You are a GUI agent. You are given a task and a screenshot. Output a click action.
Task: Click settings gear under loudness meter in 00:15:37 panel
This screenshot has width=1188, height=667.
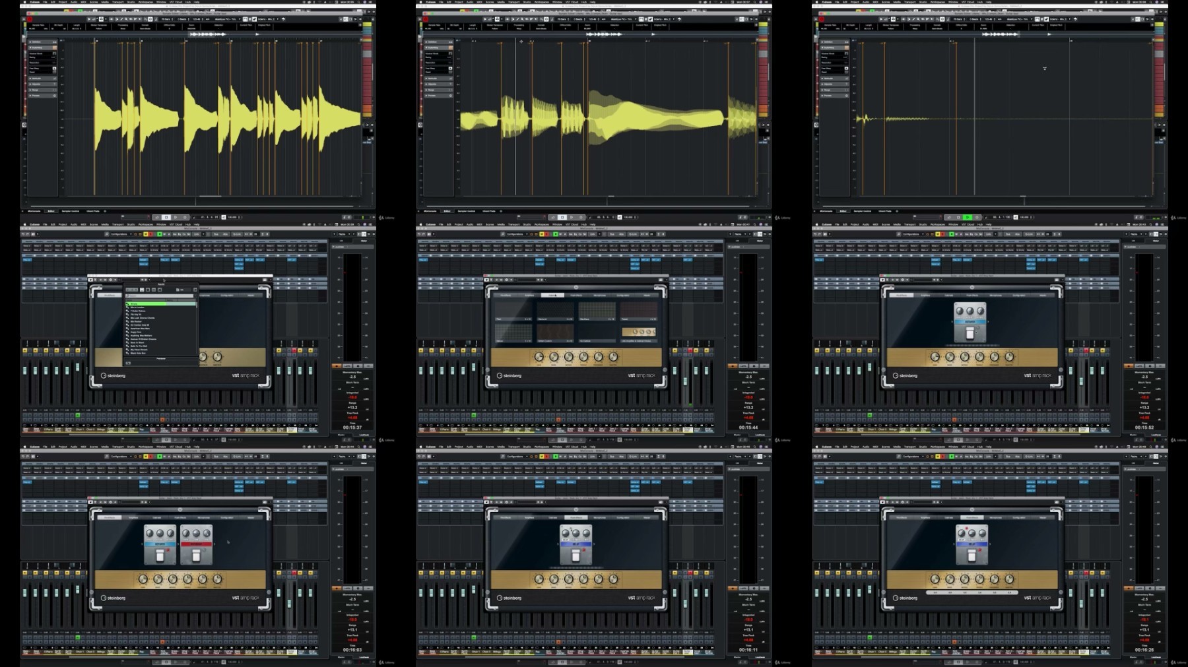[358, 366]
